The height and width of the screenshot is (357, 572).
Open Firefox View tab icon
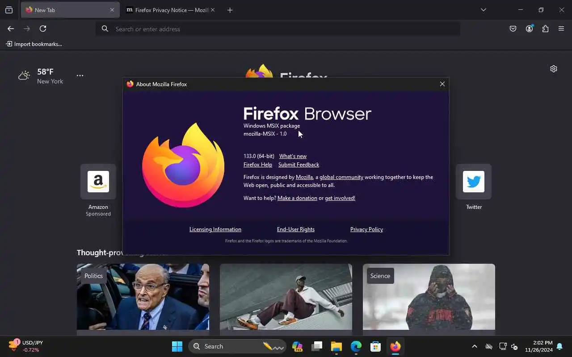[x=9, y=10]
